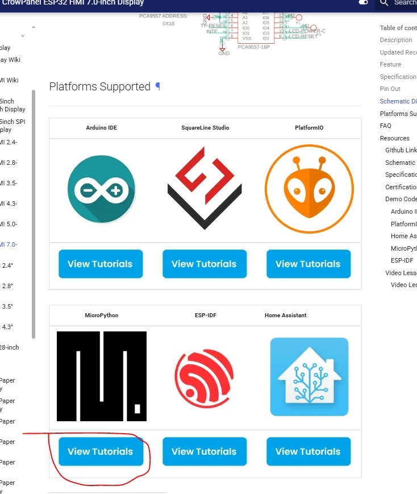
Task: Toggle the dark mode switch in header
Action: [x=363, y=2]
